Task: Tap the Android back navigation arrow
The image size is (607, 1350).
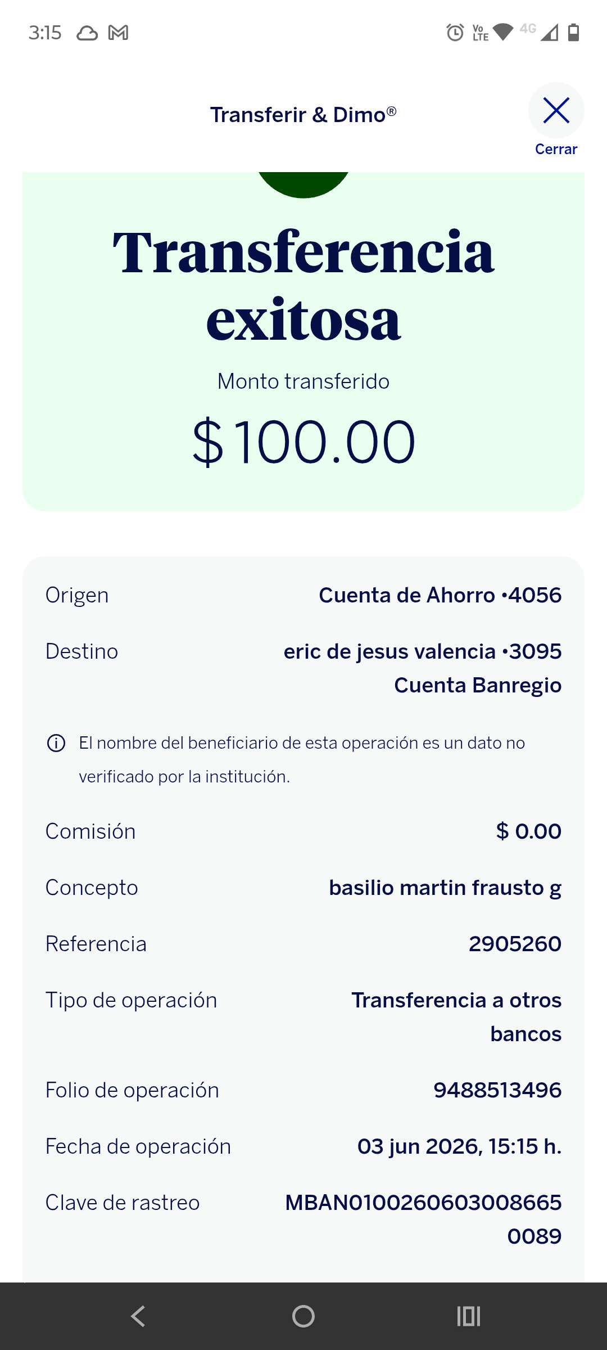Action: pyautogui.click(x=138, y=1316)
